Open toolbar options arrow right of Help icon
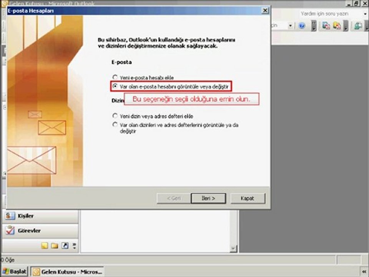This screenshot has width=369, height=277. coord(314,26)
